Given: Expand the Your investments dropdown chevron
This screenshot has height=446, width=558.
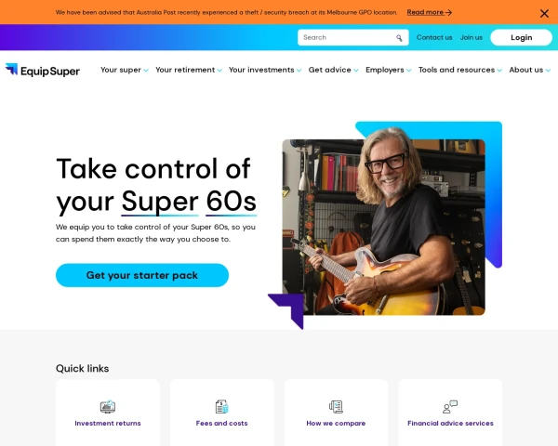Looking at the screenshot, I should [299, 71].
